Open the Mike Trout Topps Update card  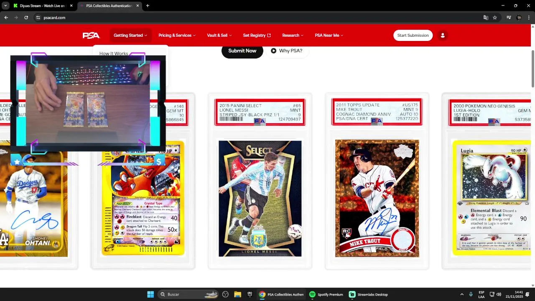377,181
